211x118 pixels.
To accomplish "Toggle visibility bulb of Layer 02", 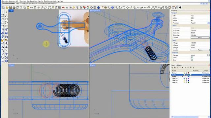I will 184,79.
